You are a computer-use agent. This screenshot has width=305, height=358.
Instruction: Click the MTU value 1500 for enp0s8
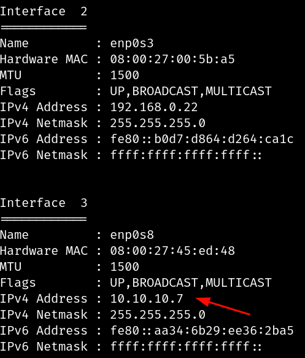point(125,267)
